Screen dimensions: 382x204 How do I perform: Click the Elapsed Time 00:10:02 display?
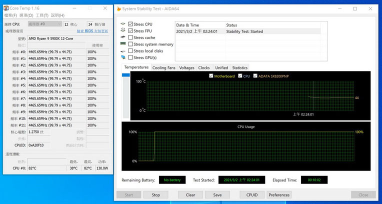point(314,180)
